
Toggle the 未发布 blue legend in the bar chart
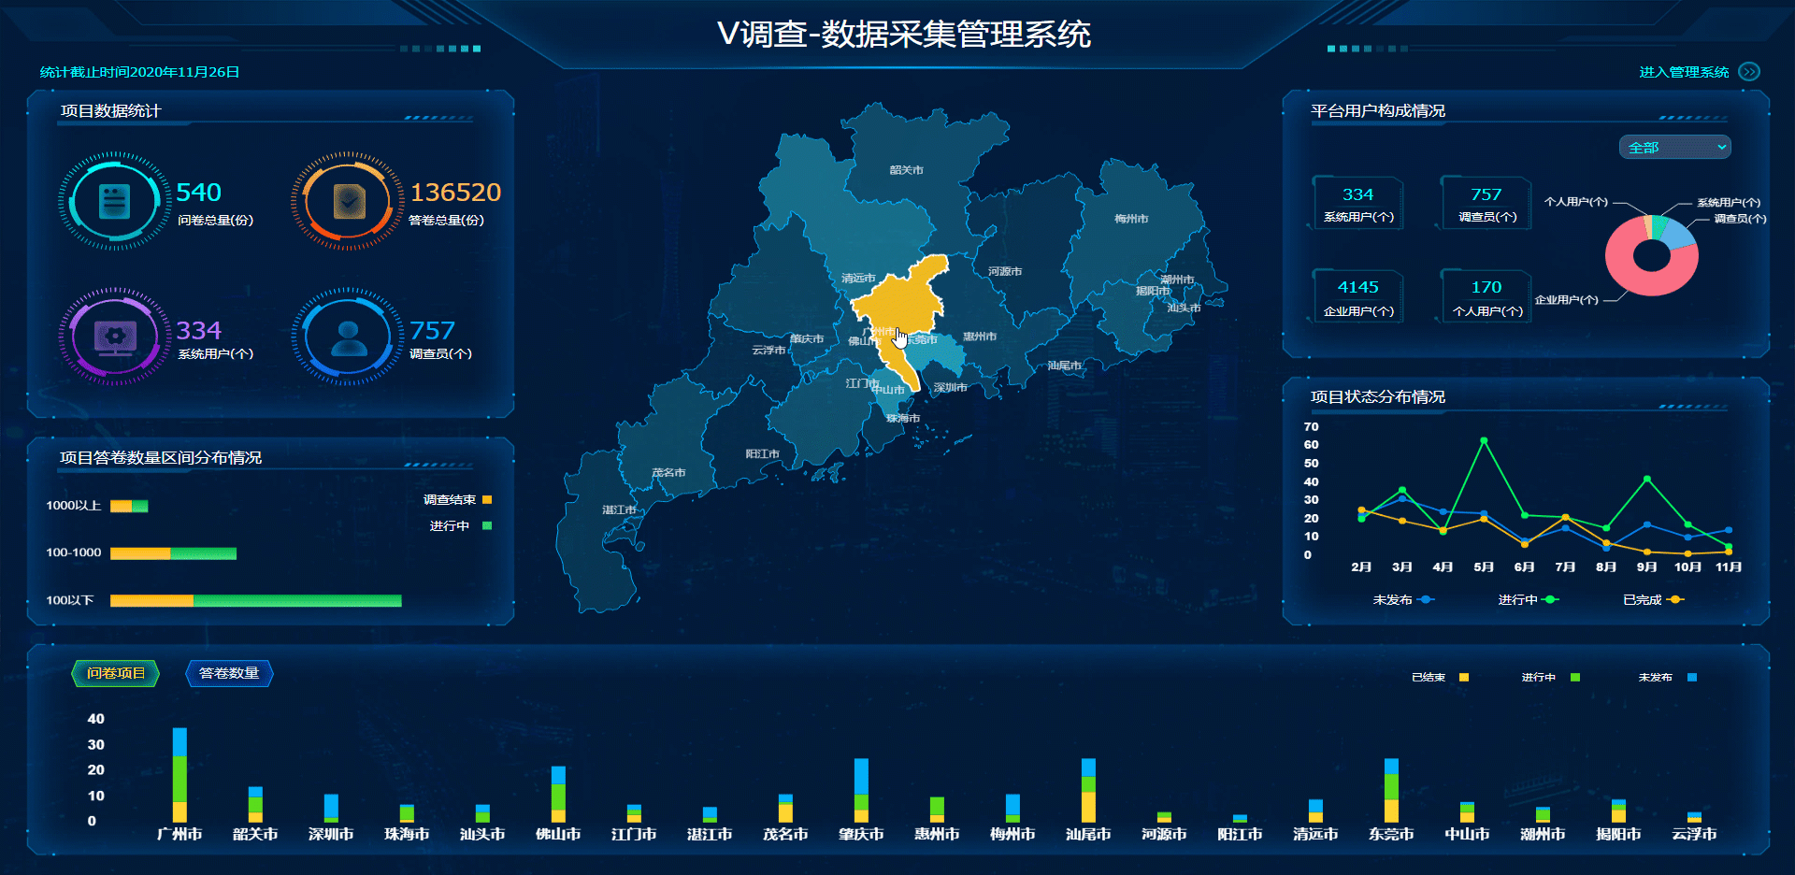(1691, 678)
